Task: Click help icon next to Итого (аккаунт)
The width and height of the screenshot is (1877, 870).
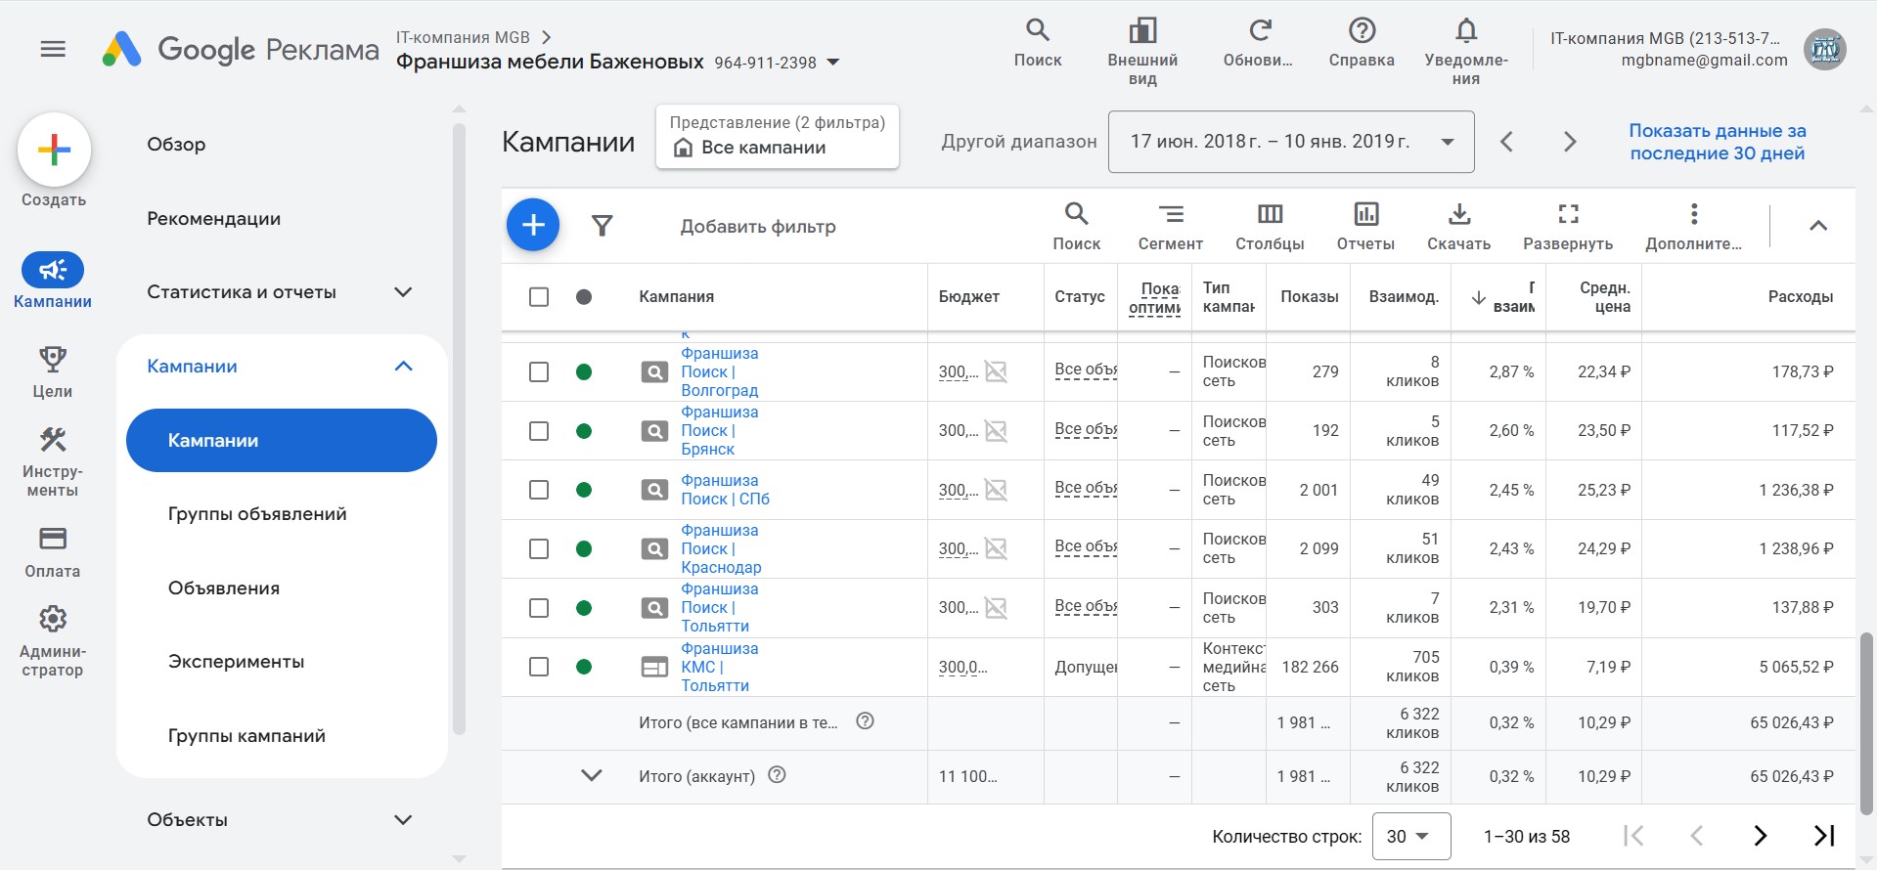Action: click(x=778, y=775)
